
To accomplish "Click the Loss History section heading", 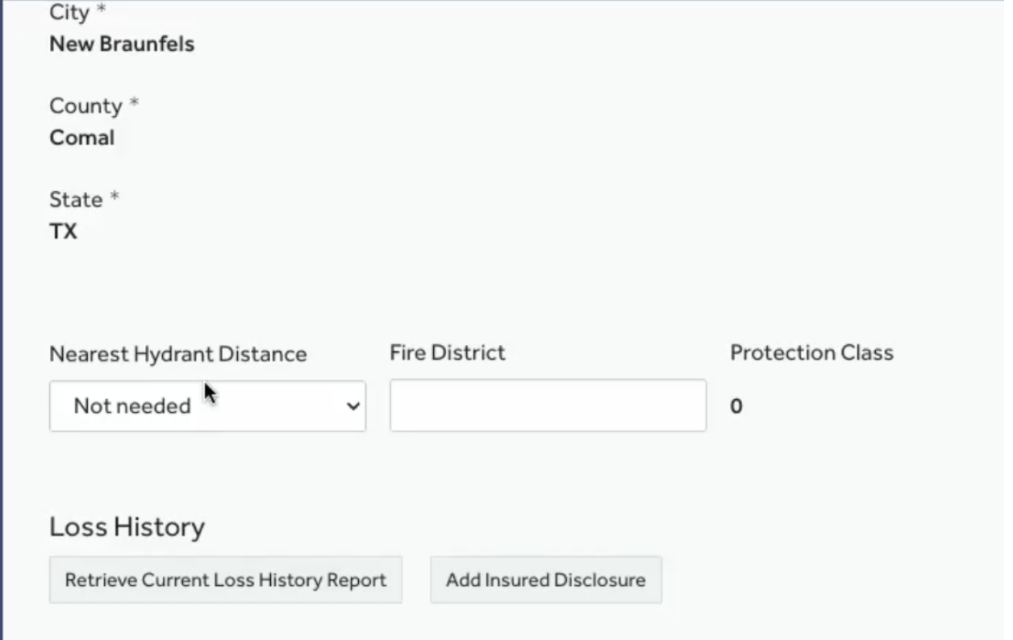I will pyautogui.click(x=127, y=527).
